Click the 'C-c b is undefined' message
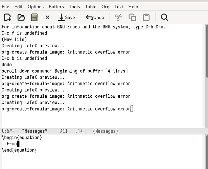This screenshot has height=169, width=208. pos(24,58)
